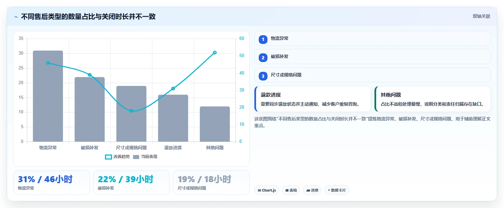
Task: Click the blue number 3 badge
Action: 263,76
